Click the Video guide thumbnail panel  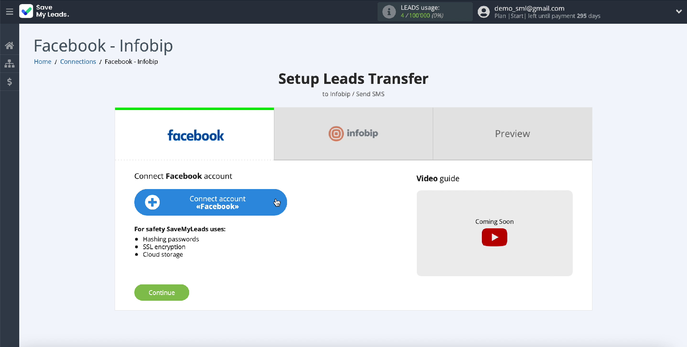(x=495, y=233)
